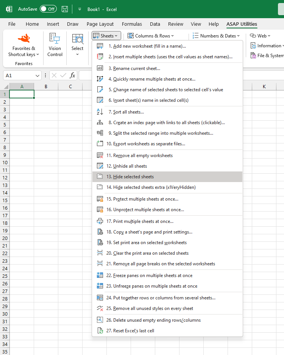The height and width of the screenshot is (355, 284).
Task: Open the View tab
Action: click(x=196, y=24)
